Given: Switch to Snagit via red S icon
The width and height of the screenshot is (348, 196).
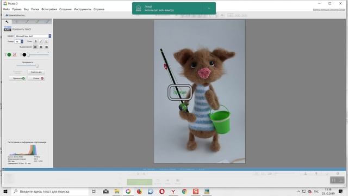Looking at the screenshot, I should point(196,191).
